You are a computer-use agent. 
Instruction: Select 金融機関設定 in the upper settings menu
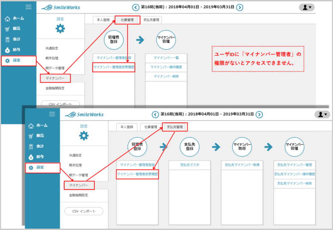click(x=55, y=88)
